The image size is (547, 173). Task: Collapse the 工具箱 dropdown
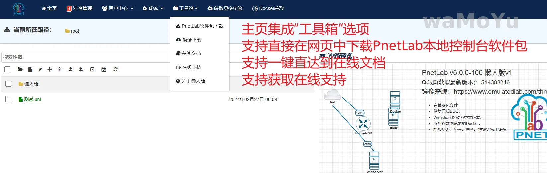[185, 8]
